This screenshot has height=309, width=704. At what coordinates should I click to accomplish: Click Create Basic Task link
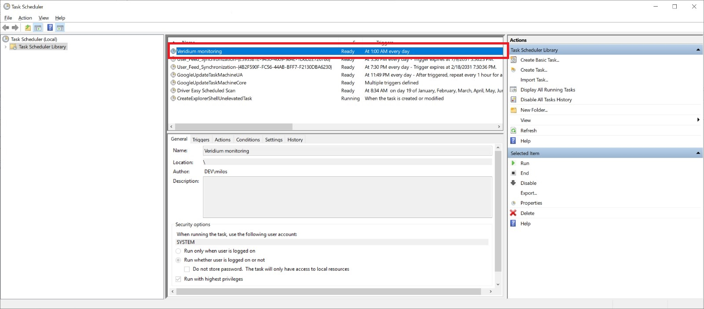point(539,60)
